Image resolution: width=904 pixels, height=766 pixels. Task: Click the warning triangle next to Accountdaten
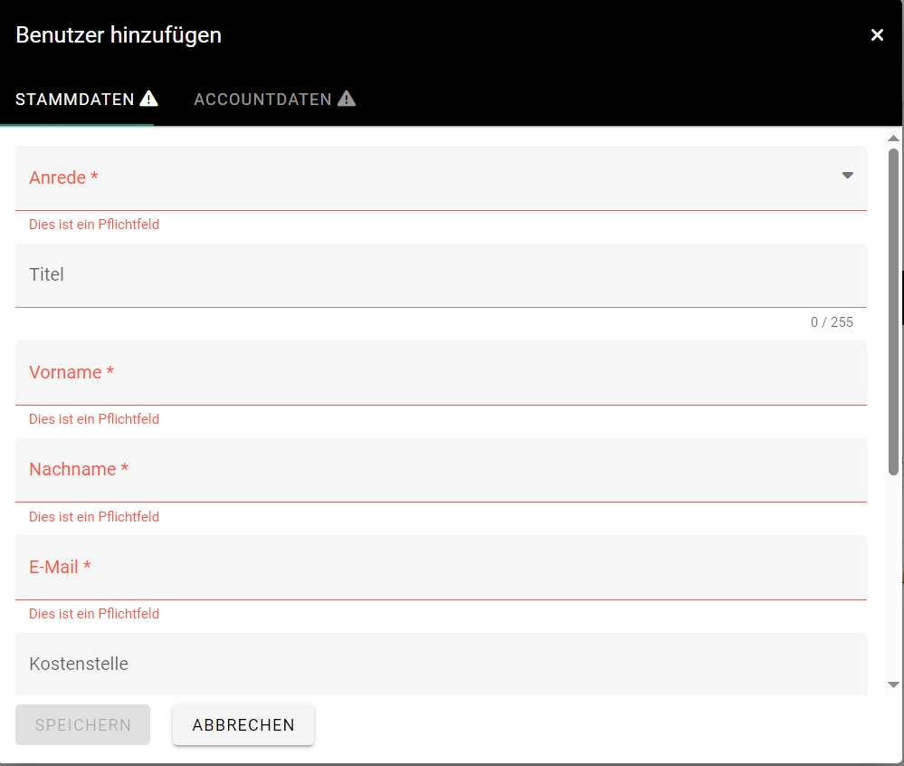pyautogui.click(x=347, y=99)
